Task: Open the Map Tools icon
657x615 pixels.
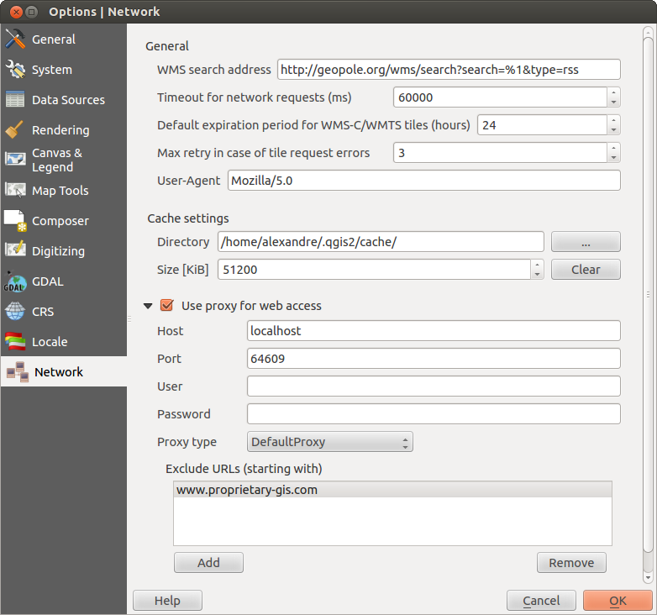Action: click(x=15, y=191)
